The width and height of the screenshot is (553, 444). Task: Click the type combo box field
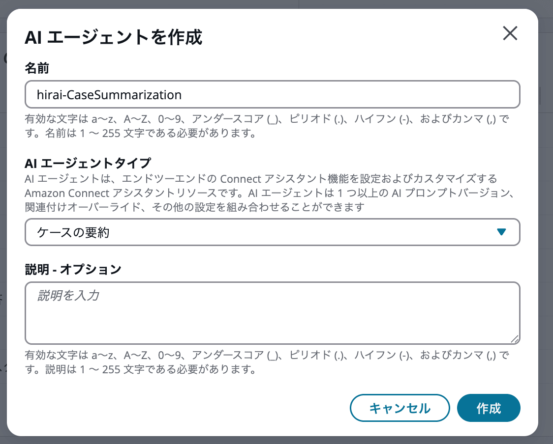[273, 232]
